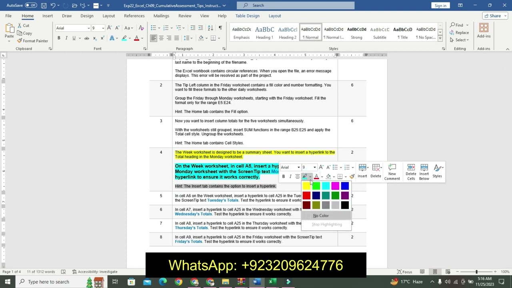This screenshot has width=512, height=288.
Task: Click Delete Cells in the mini toolbar
Action: pos(411,172)
